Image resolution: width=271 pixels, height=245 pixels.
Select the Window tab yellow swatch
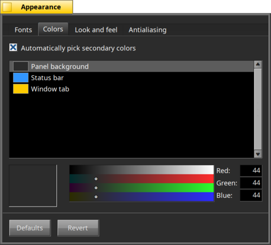[x=21, y=89]
